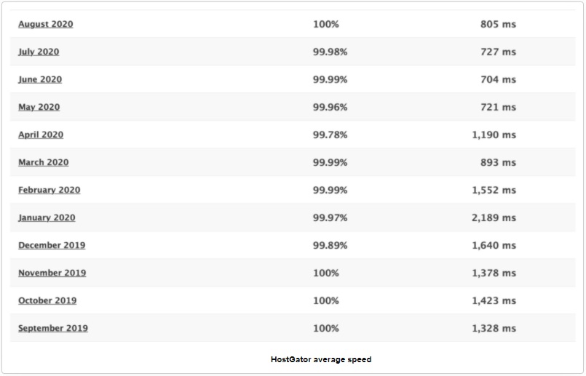Open the December 2019 link
Viewport: 586px width, 376px height.
[52, 245]
